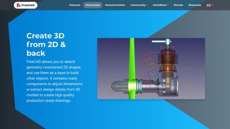
Task: Click the FreeCAD logo icon
Action: 18,5
